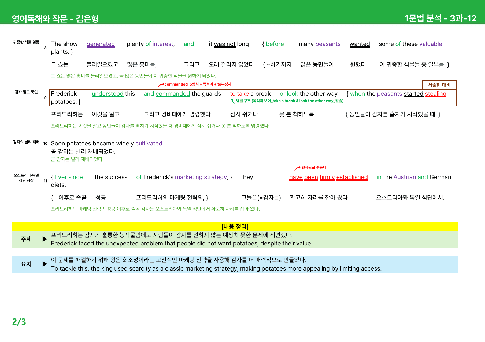Image resolution: width=485 pixels, height=342 pixels.
Task: Click the boxed label '서술형 대비'
Action: 439,85
